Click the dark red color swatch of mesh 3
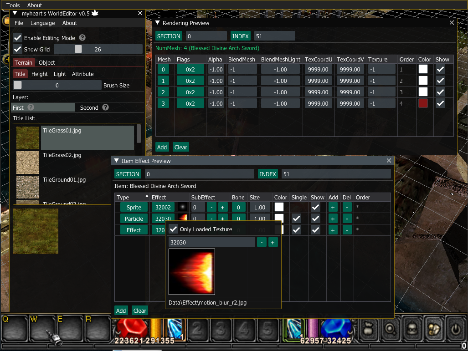Image resolution: width=468 pixels, height=351 pixels. click(x=423, y=103)
